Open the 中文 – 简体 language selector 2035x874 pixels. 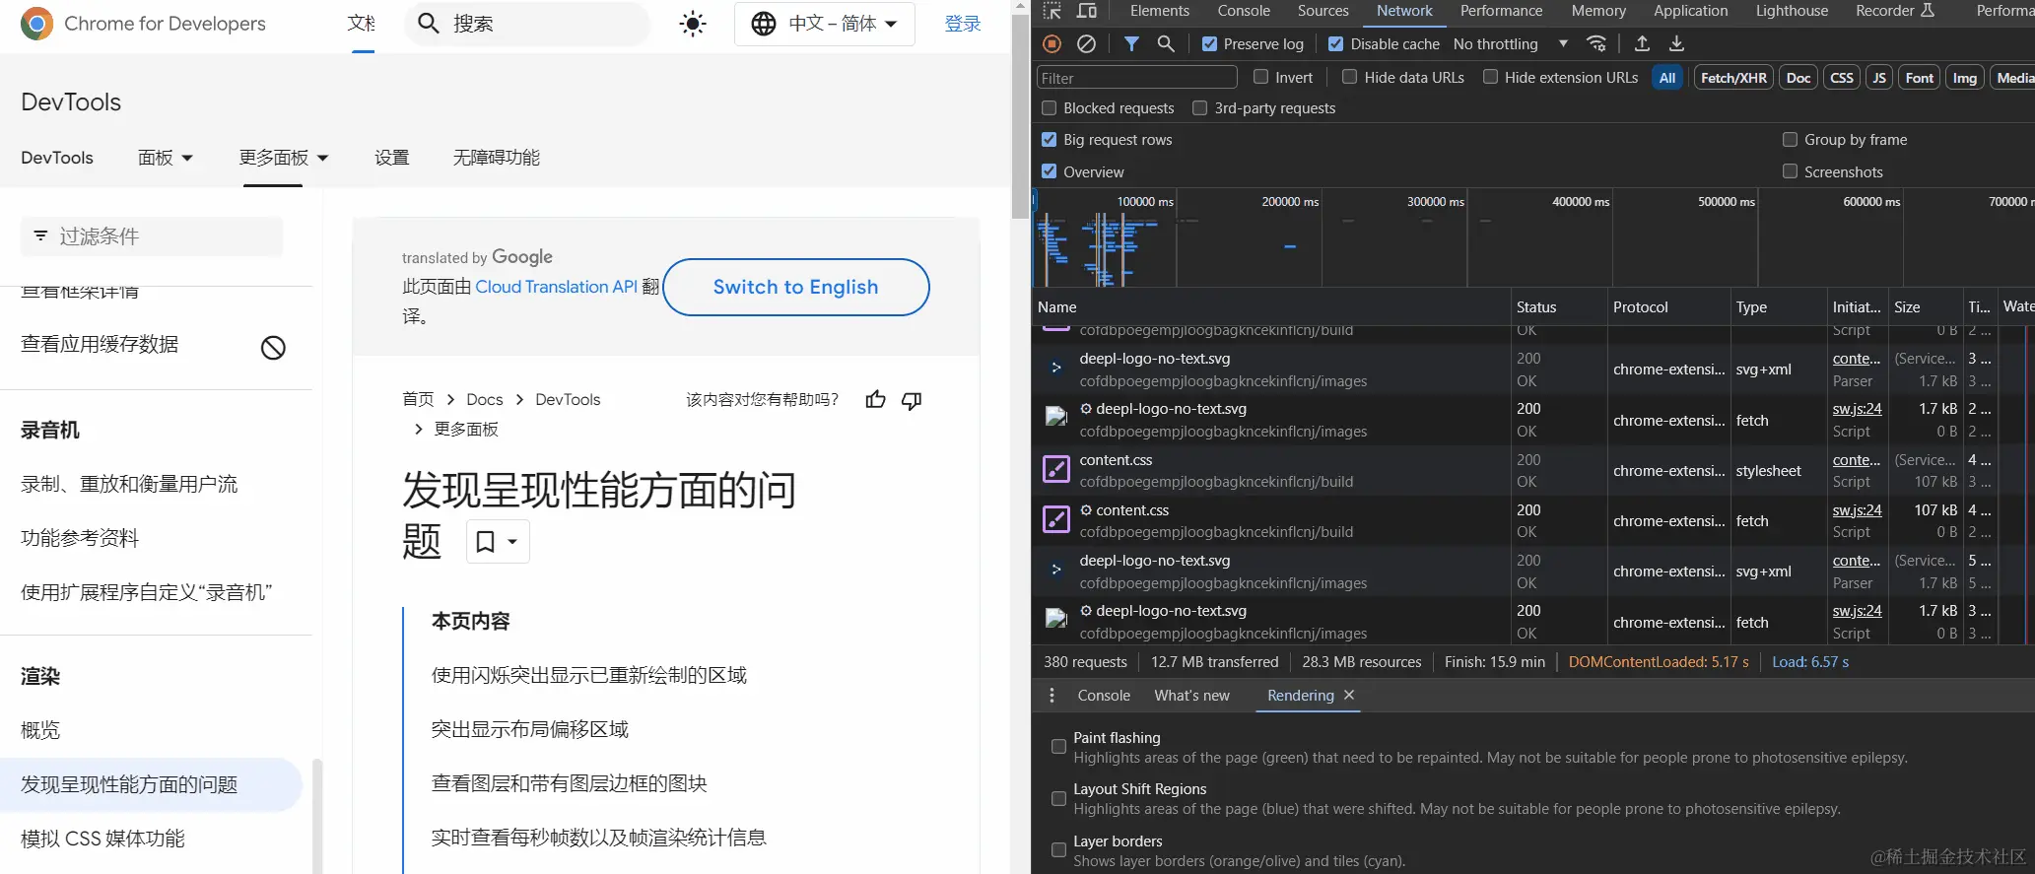[x=825, y=24]
